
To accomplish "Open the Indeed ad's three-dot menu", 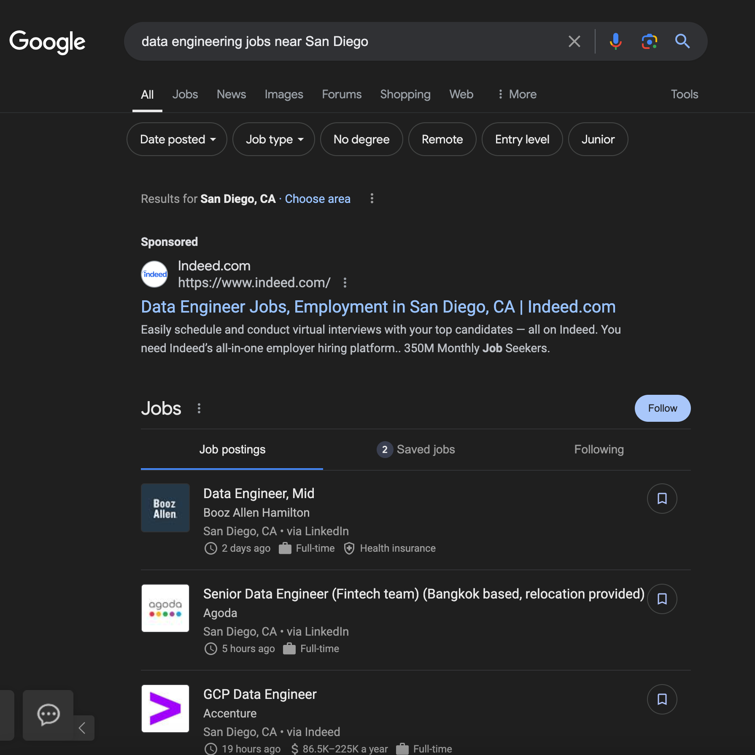I will 345,283.
